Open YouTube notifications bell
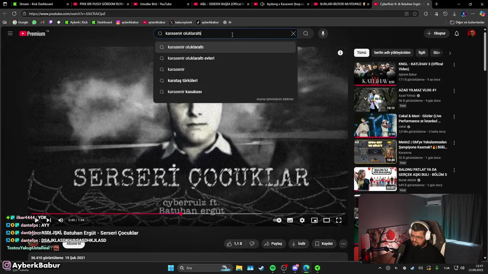This screenshot has height=274, width=488. [457, 33]
